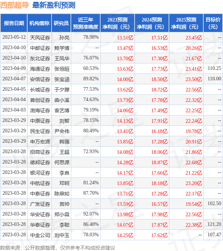Click institution 民生证券
Image resolution: width=223 pixels, height=251 pixels.
(x=40, y=132)
